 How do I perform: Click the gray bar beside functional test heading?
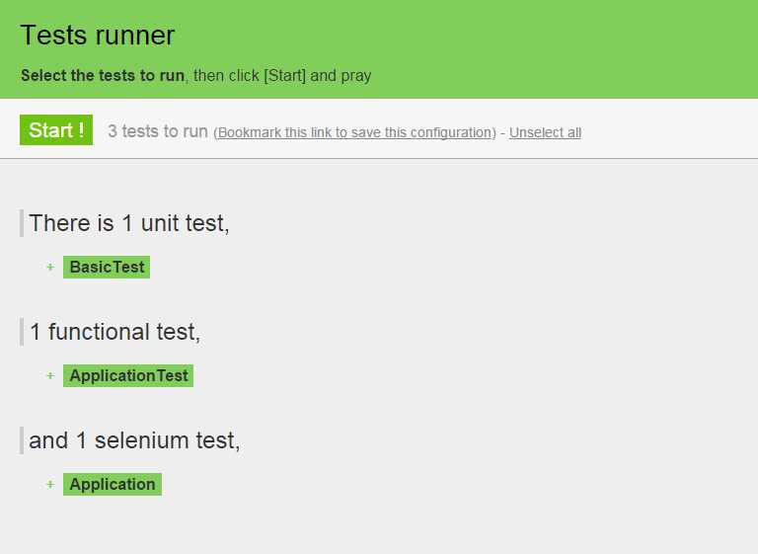click(x=21, y=332)
